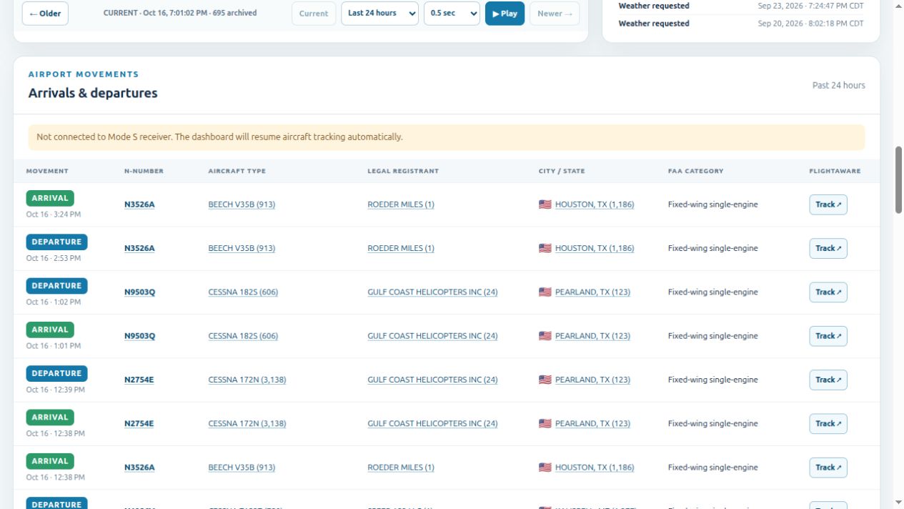Open BEECH V35B (913) in 12:38 PM row
The width and height of the screenshot is (904, 509).
point(242,468)
